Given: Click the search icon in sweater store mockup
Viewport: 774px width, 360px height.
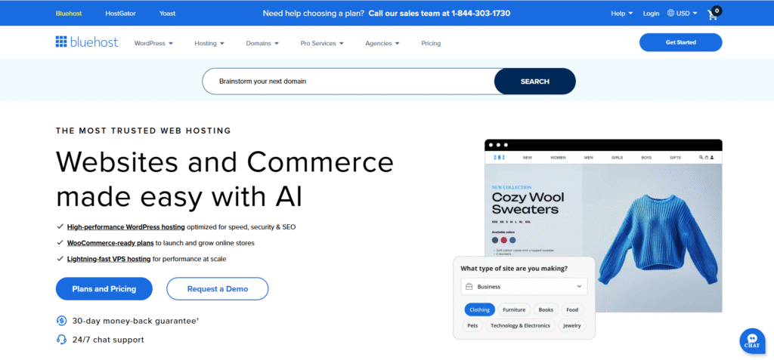Looking at the screenshot, I should [x=701, y=158].
